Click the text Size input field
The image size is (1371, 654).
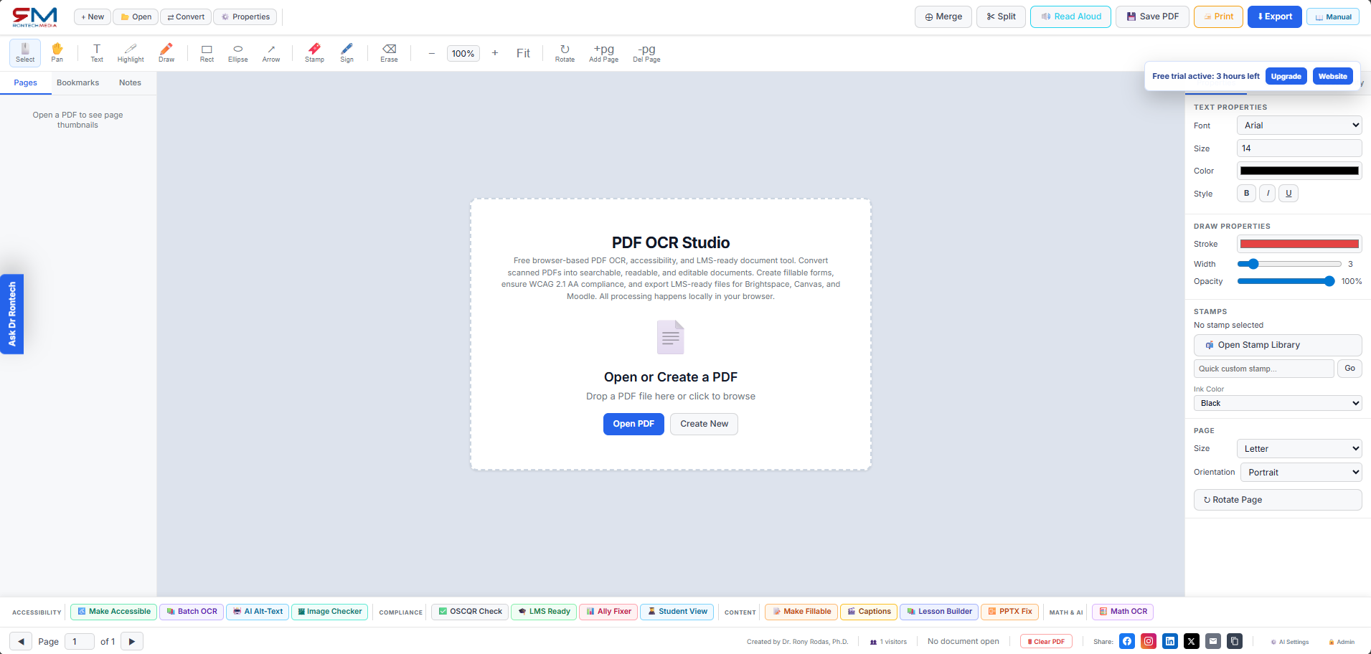(x=1299, y=148)
